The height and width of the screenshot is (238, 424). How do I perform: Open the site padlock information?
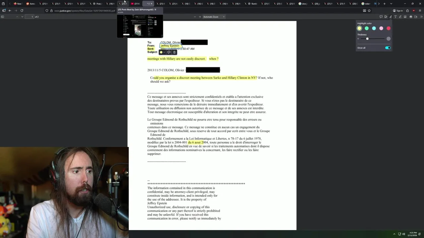(x=51, y=11)
